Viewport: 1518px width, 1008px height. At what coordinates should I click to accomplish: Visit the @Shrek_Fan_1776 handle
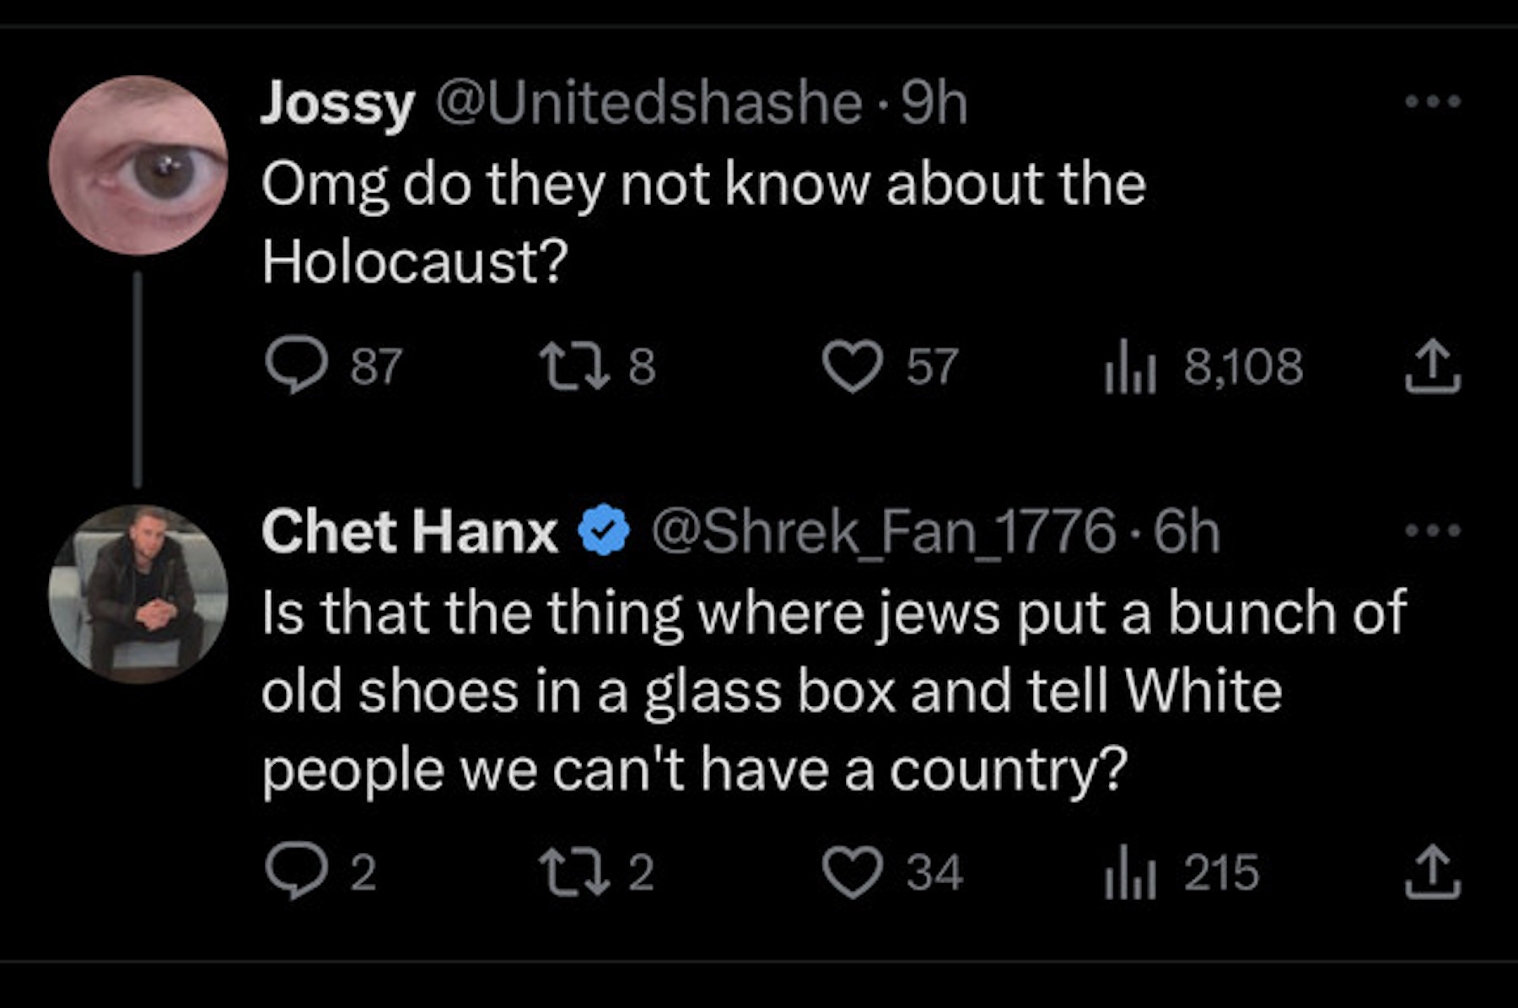pyautogui.click(x=883, y=531)
